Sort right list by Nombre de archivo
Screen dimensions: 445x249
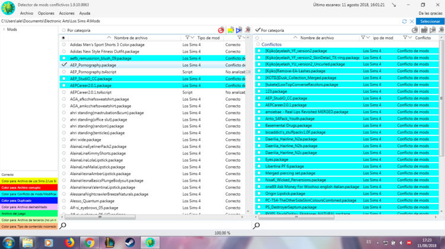click(317, 38)
